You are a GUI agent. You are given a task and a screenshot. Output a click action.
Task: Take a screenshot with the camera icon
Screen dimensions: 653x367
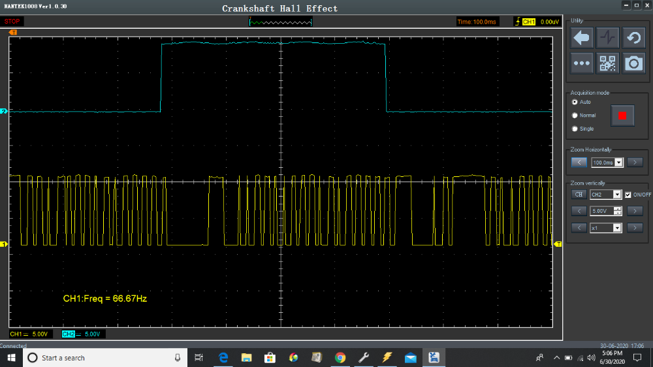pyautogui.click(x=634, y=63)
